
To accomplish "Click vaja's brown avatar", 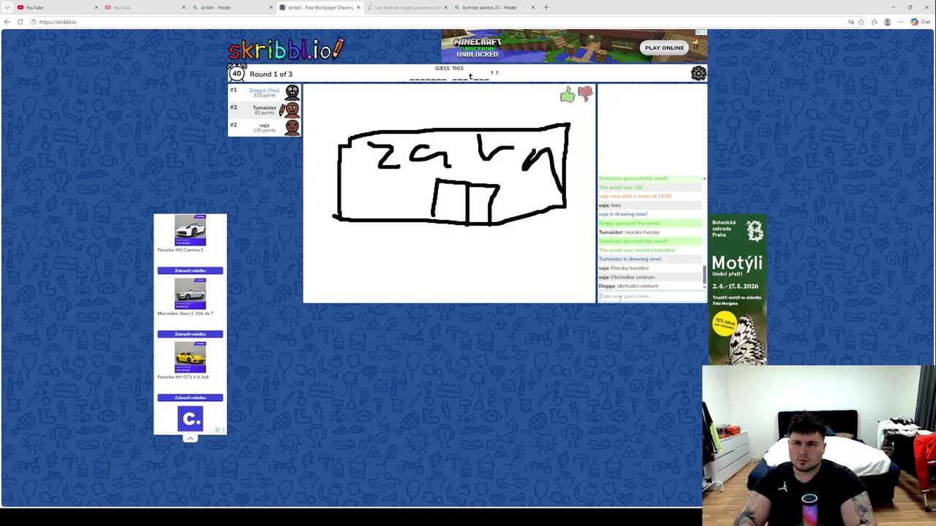I will click(292, 127).
